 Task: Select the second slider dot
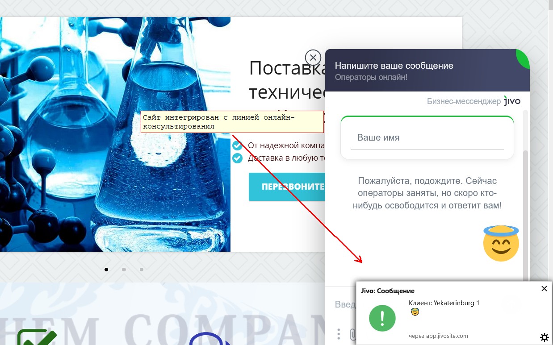[124, 270]
